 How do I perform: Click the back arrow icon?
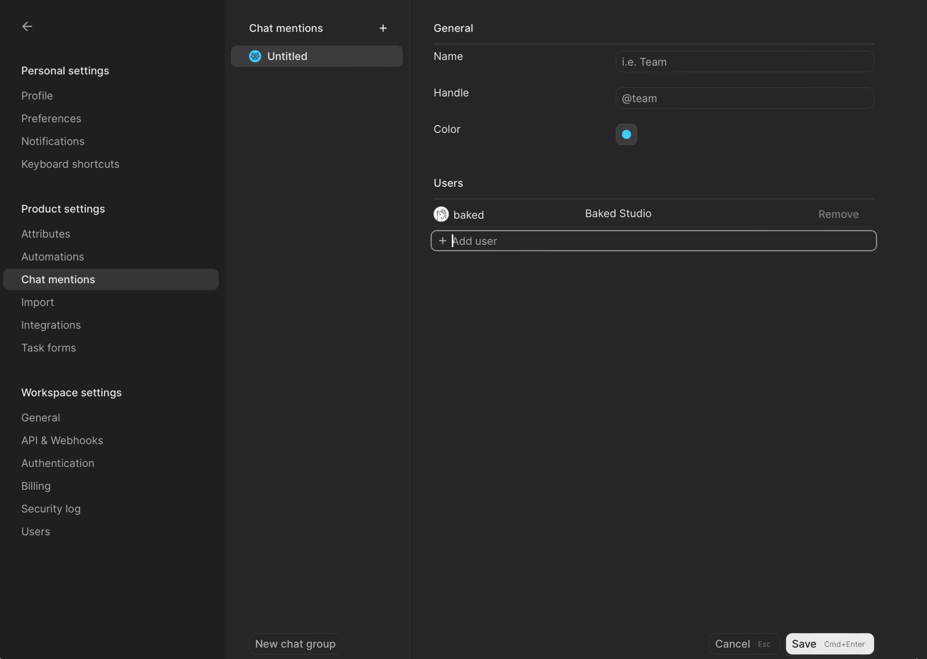click(x=27, y=26)
